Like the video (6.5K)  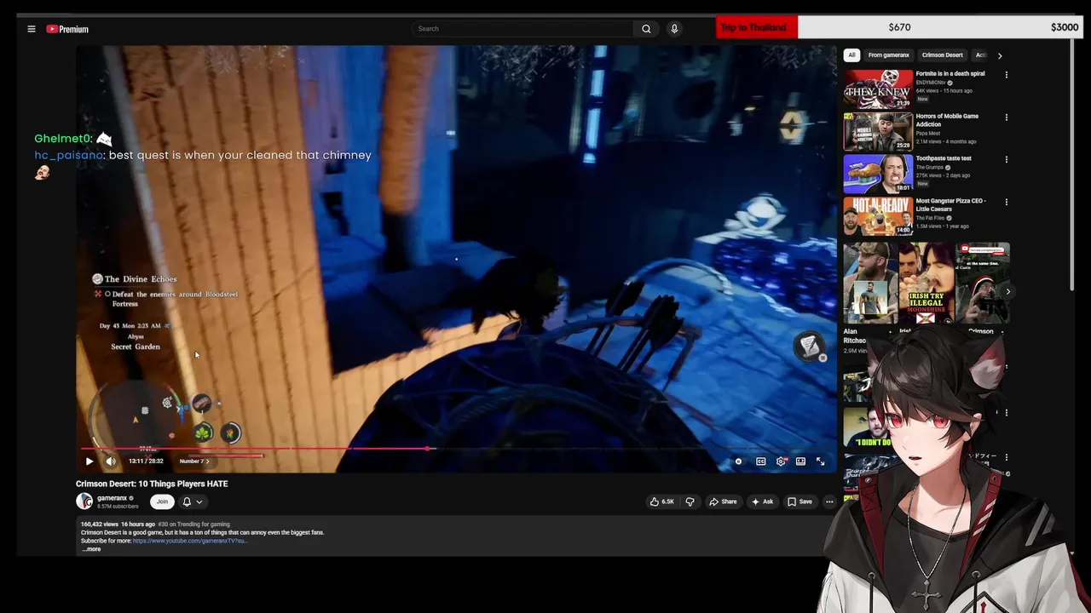click(662, 501)
